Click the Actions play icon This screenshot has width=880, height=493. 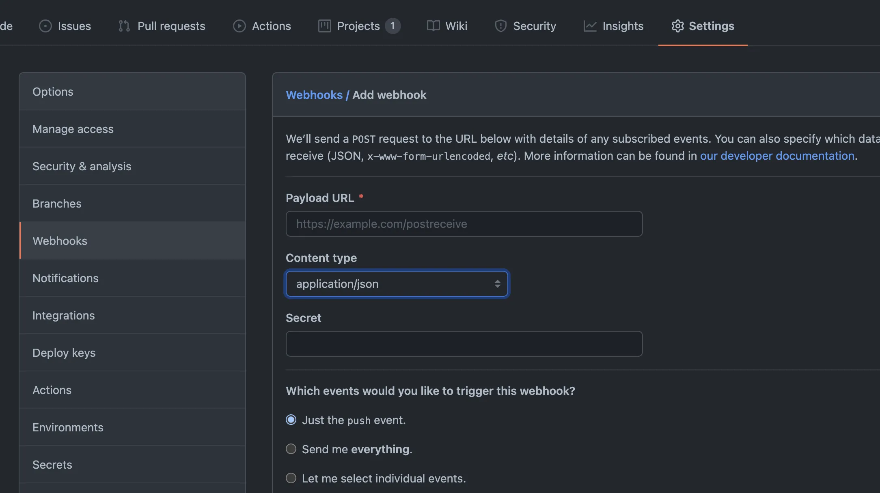239,26
